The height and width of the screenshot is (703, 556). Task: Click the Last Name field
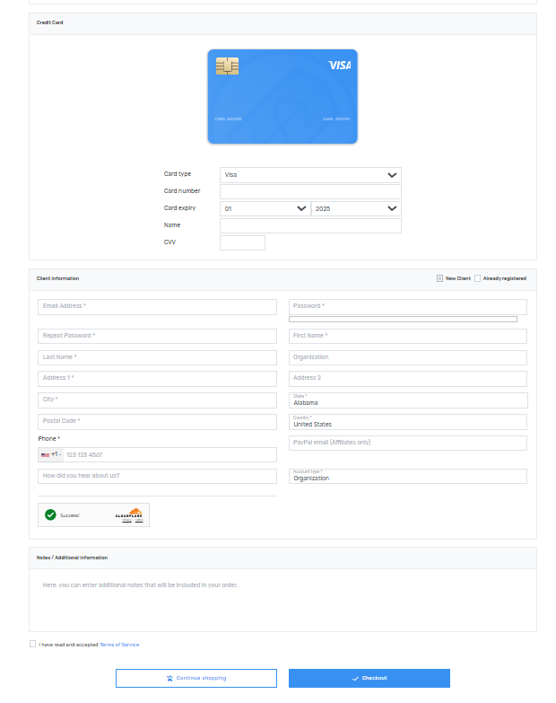[x=157, y=357]
